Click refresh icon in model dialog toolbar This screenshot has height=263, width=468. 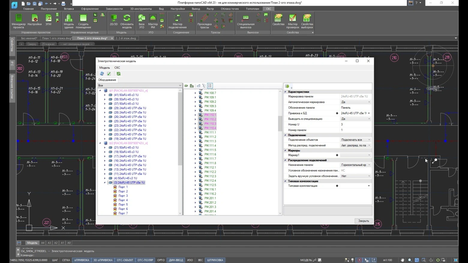click(x=102, y=74)
